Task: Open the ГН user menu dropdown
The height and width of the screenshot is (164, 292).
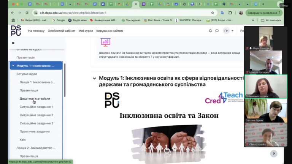Action: coord(228,31)
